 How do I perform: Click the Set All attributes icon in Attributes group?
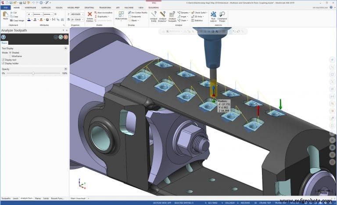[x=62, y=20]
